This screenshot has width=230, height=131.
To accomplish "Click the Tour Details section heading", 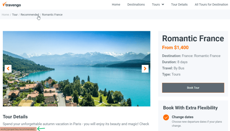I will 15,117.
